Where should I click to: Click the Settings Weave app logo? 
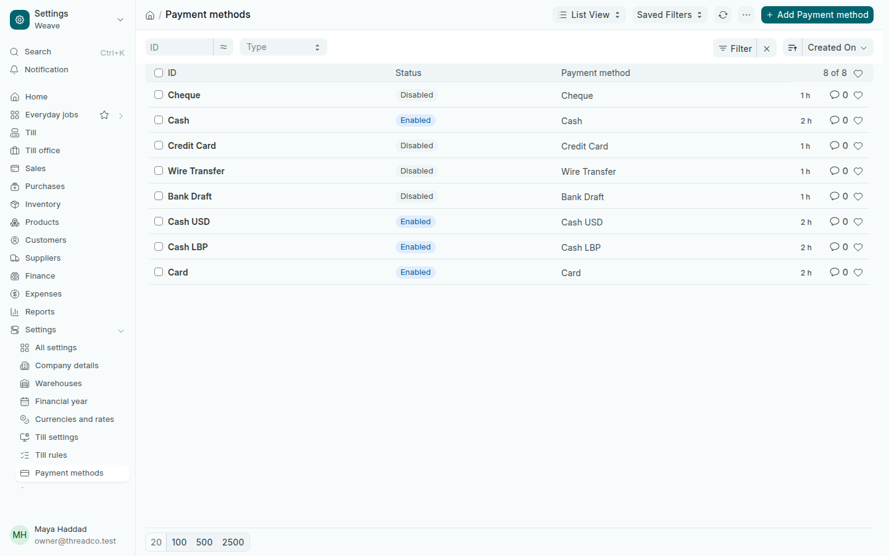(20, 20)
